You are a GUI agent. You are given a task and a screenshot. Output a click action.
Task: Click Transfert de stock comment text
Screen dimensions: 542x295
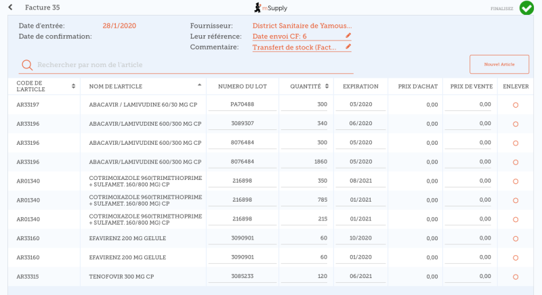294,47
